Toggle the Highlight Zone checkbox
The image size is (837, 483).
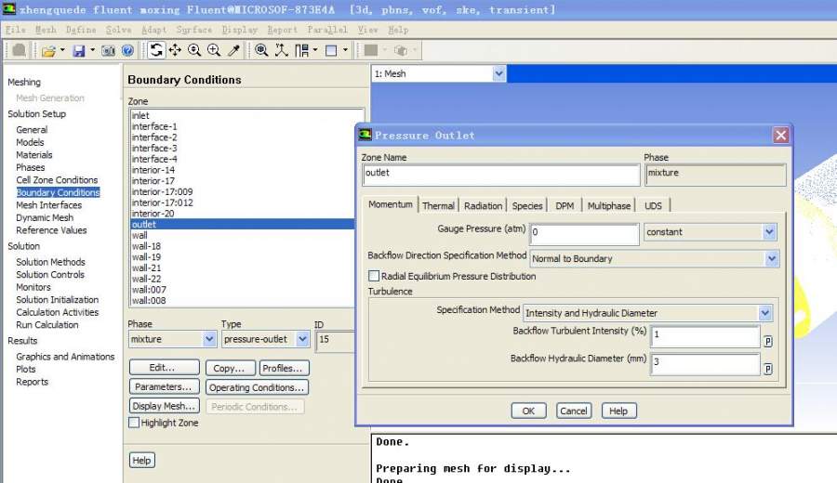134,423
